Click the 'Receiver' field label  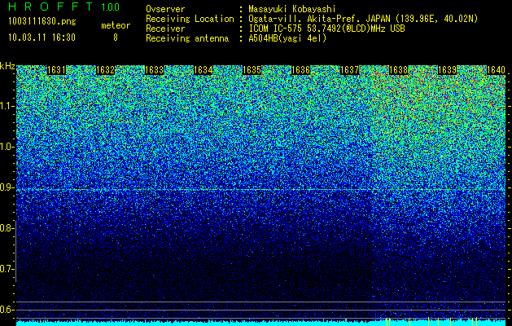click(x=165, y=29)
